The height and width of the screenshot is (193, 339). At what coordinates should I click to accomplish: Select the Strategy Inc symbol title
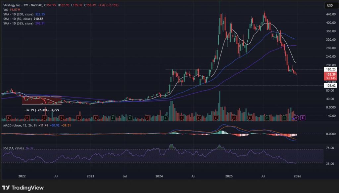[x=15, y=5]
